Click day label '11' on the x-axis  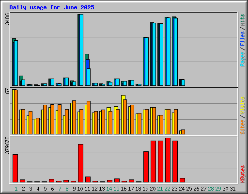tap(87, 189)
